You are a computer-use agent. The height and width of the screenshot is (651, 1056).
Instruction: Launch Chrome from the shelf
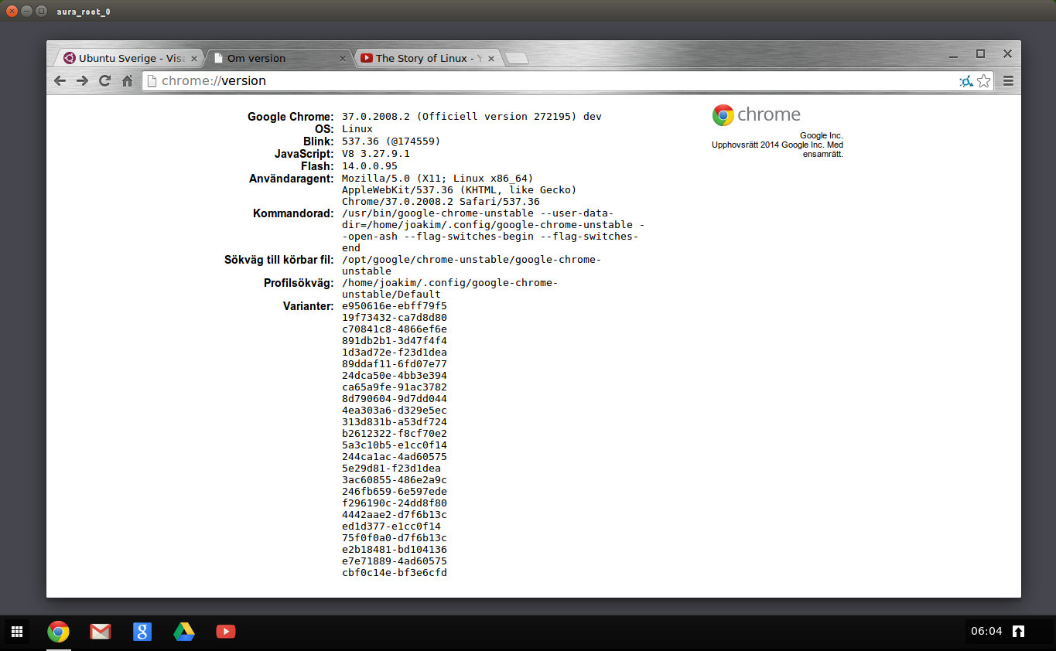(x=58, y=632)
